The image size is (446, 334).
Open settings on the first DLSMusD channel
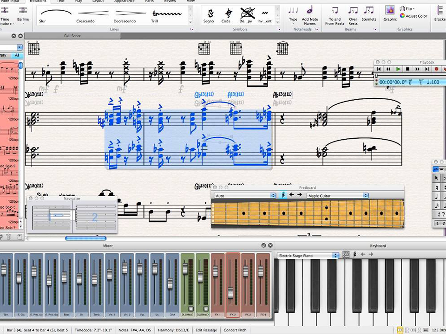pyautogui.click(x=190, y=309)
